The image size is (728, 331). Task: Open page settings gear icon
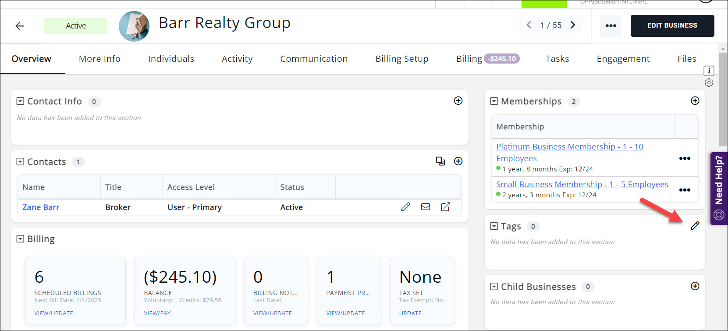[709, 83]
